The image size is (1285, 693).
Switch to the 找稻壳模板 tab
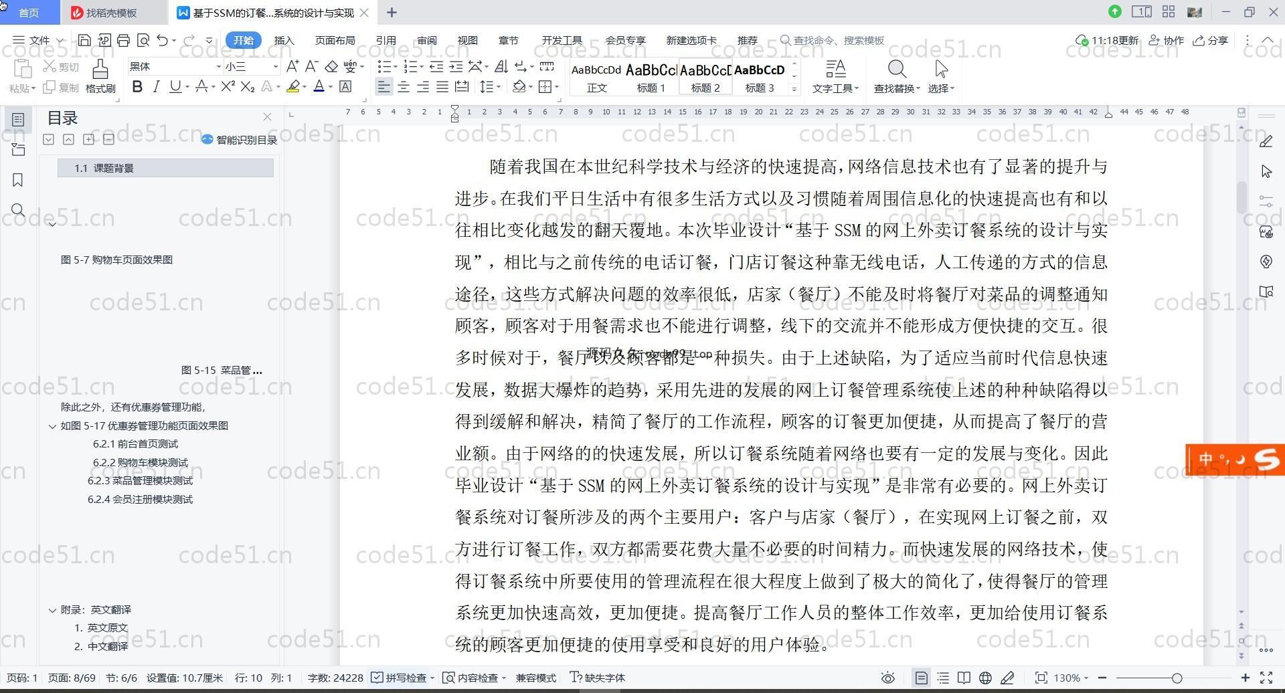(x=111, y=13)
